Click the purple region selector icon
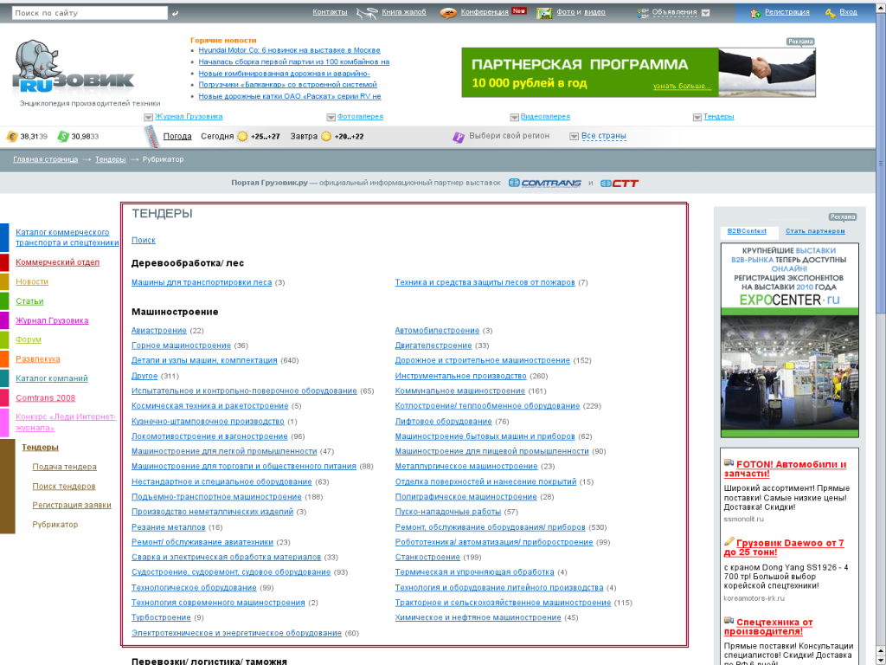Image resolution: width=886 pixels, height=665 pixels. (459, 137)
